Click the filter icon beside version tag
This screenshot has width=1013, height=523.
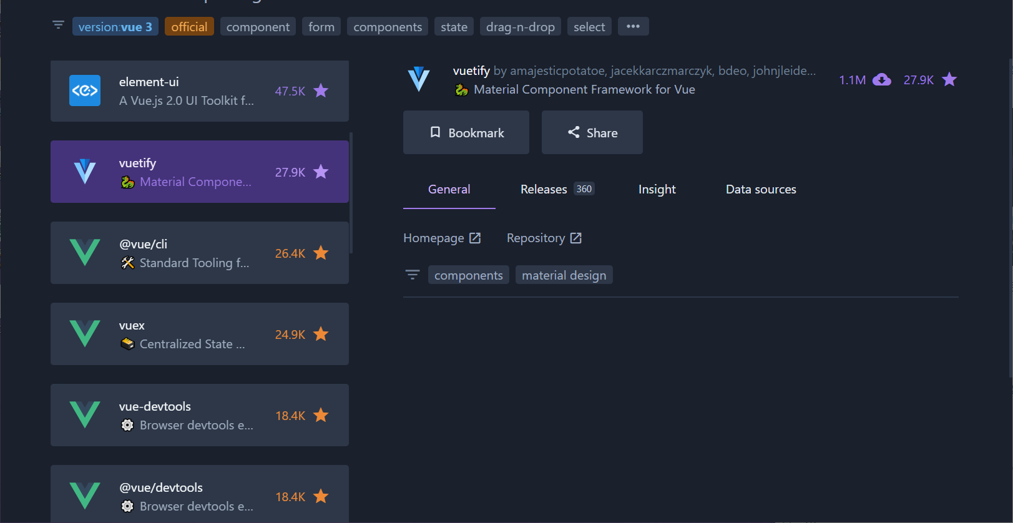[x=58, y=25]
